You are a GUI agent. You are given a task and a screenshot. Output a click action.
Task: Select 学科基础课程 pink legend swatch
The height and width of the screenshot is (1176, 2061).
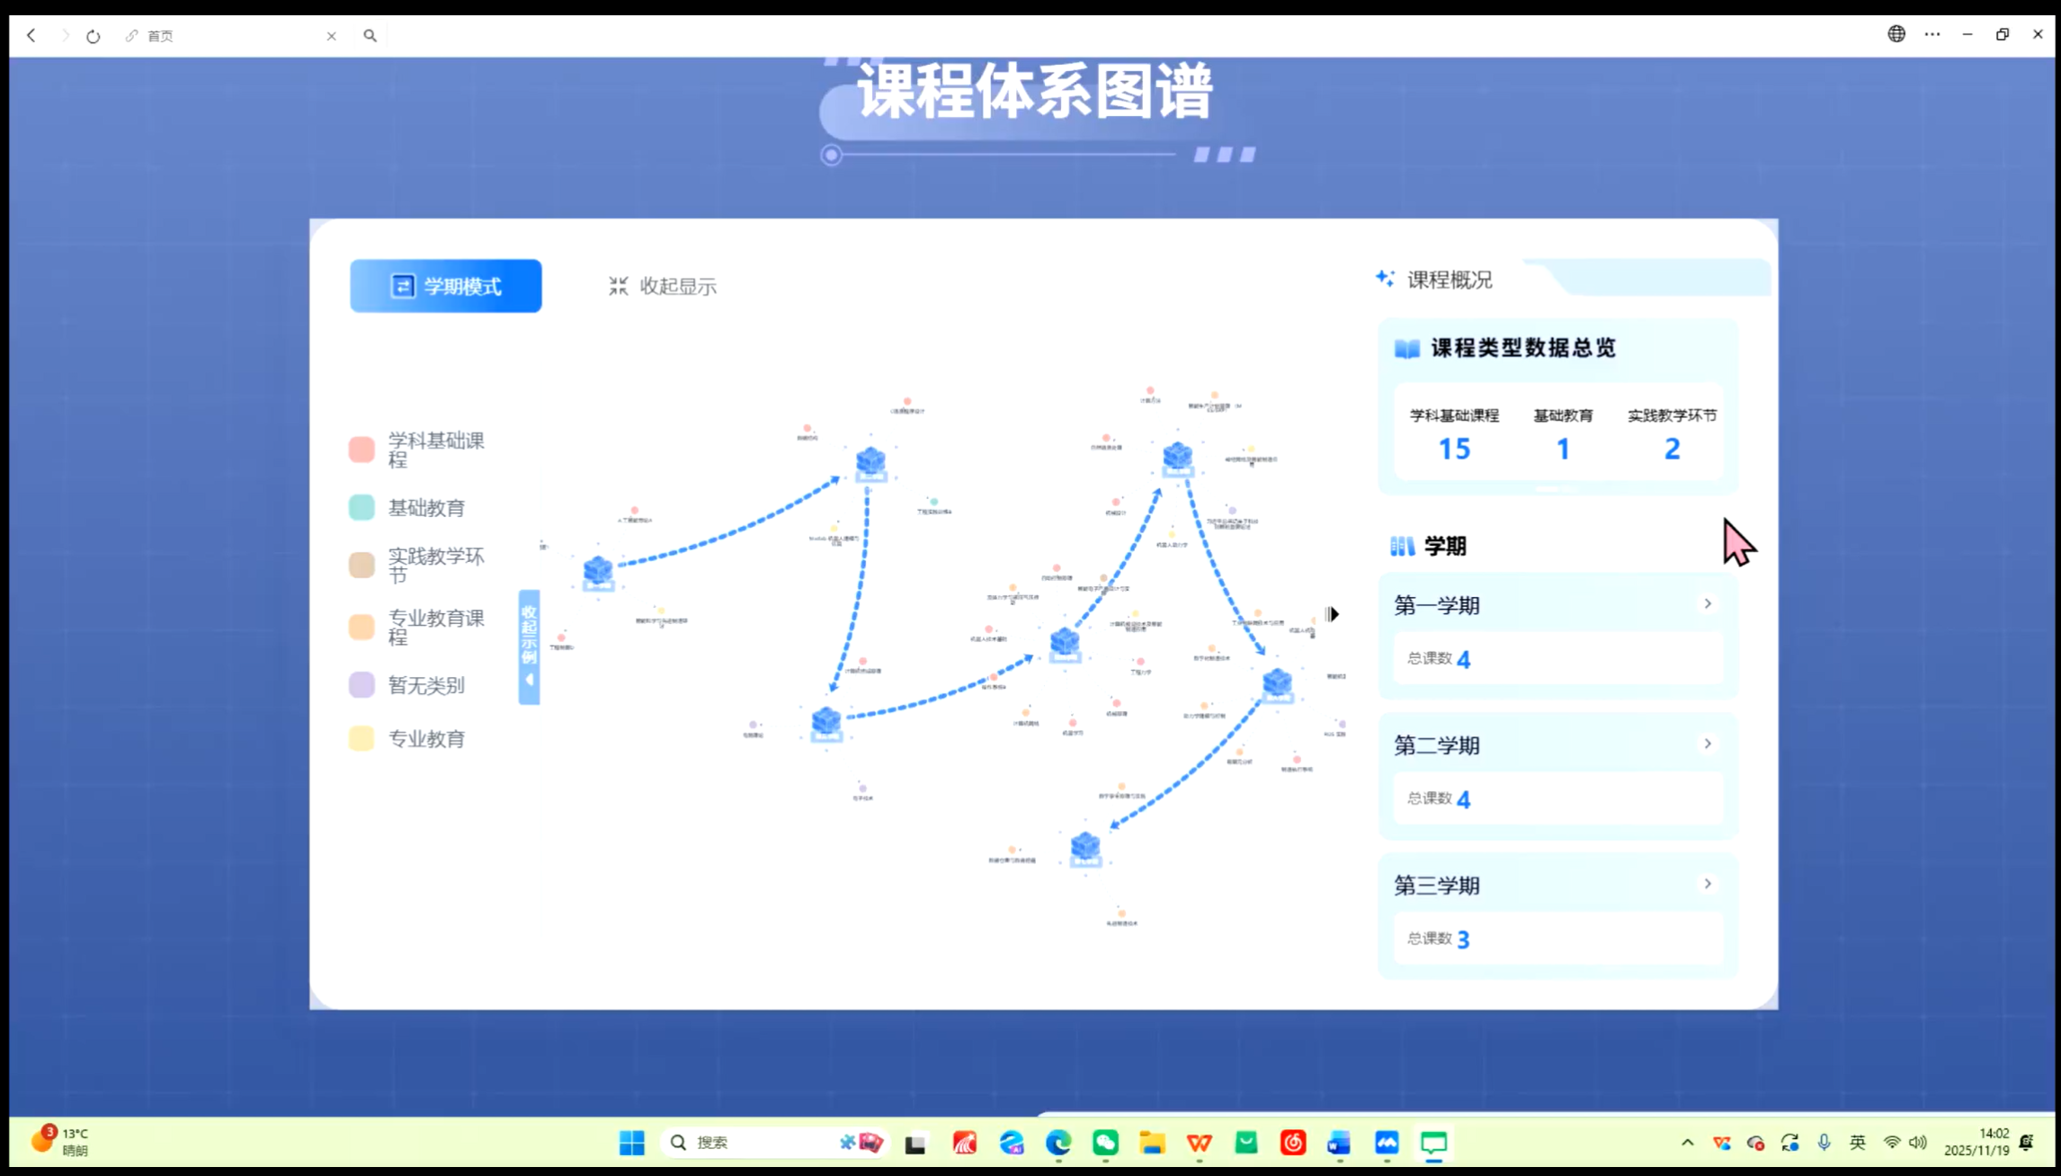point(361,450)
